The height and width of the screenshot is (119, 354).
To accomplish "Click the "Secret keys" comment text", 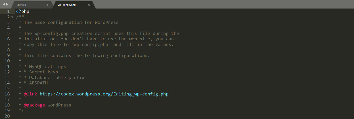I will [44, 72].
